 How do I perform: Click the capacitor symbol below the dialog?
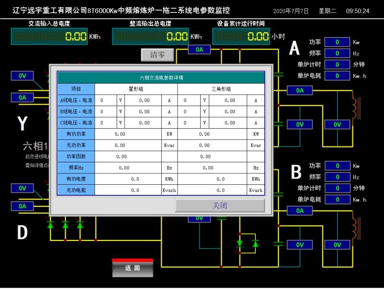click(221, 219)
